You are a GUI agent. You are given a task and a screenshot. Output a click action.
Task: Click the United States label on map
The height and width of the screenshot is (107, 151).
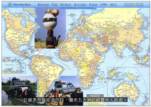click(x=15, y=33)
